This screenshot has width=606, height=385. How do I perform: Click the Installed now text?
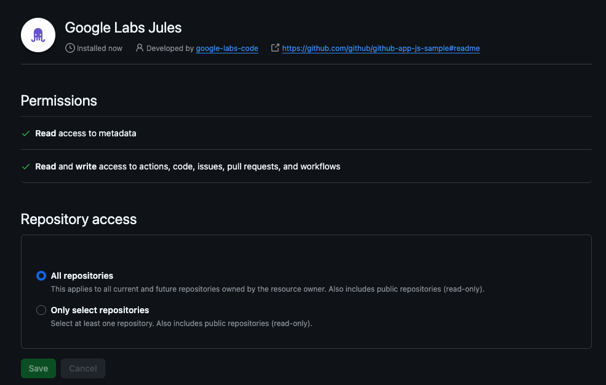(99, 49)
